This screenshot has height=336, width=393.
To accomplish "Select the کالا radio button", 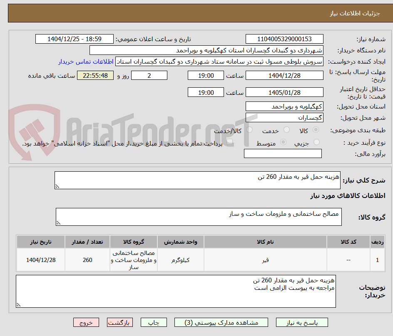I will 316,130.
